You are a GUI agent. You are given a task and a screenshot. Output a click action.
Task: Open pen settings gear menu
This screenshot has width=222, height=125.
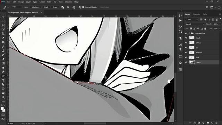[x=79, y=7]
